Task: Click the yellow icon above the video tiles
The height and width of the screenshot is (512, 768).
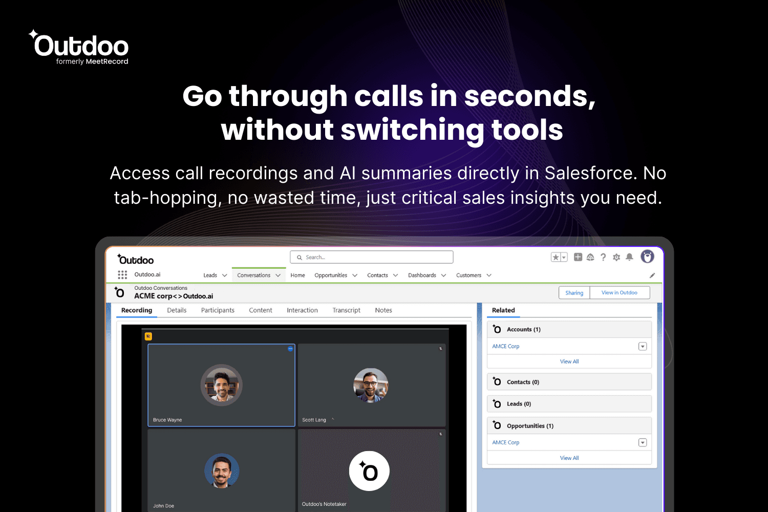Action: click(148, 336)
